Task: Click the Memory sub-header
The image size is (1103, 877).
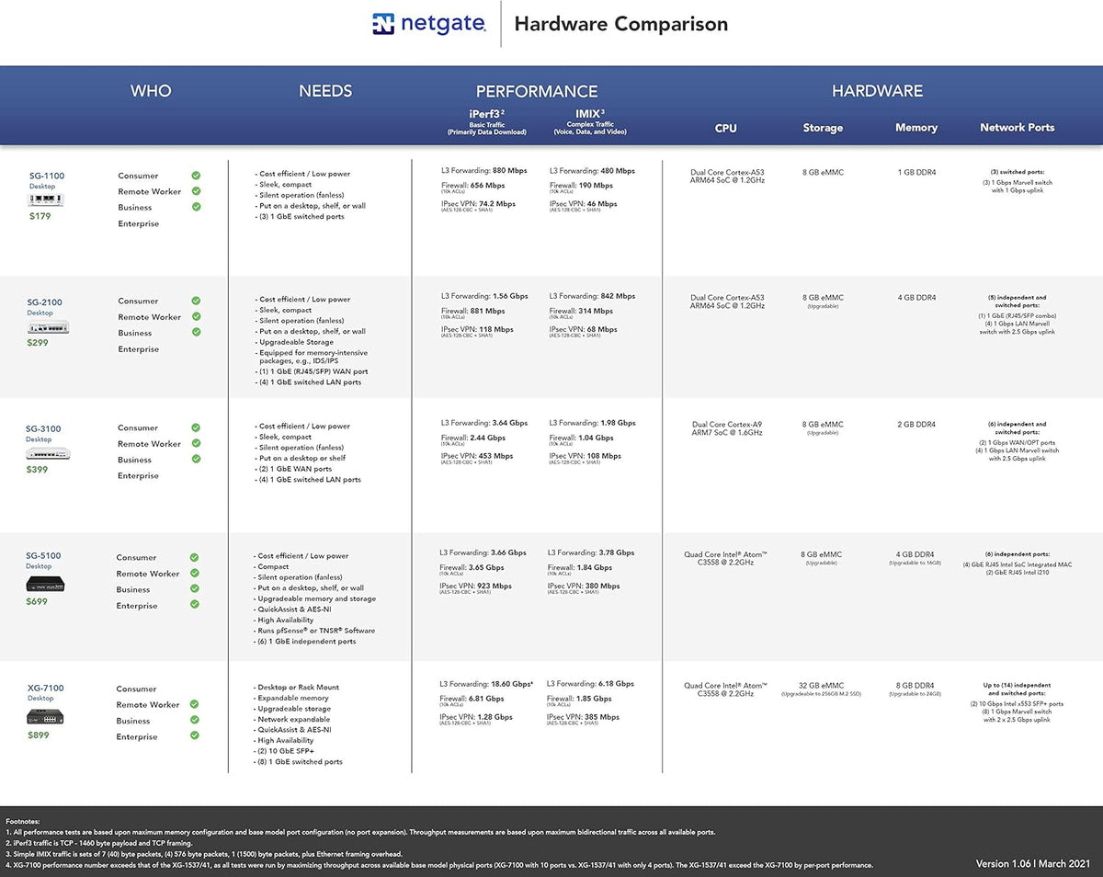Action: coord(916,128)
